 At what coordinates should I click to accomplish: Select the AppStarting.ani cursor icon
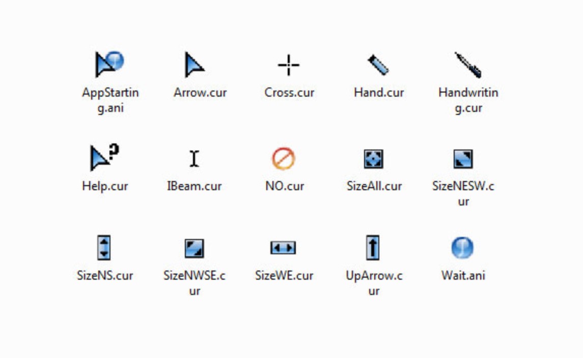(109, 64)
